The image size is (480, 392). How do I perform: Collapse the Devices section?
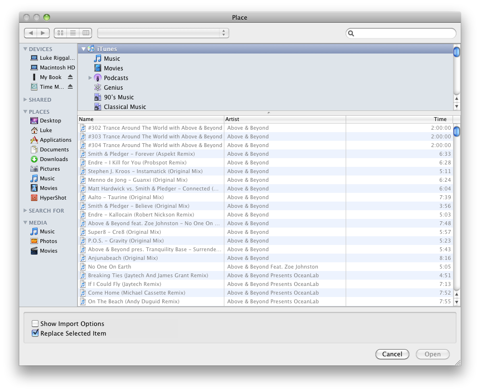click(x=26, y=49)
